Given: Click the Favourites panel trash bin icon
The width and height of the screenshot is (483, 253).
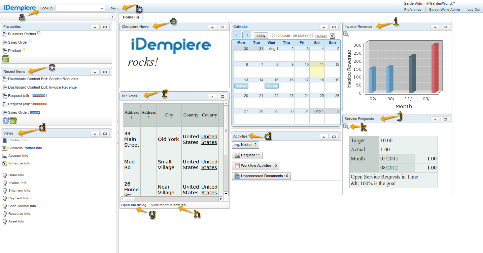Looking at the screenshot, I should coord(6,59).
